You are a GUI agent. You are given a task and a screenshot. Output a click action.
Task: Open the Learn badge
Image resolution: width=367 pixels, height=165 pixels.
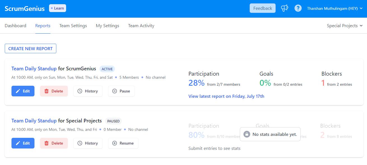click(x=57, y=8)
